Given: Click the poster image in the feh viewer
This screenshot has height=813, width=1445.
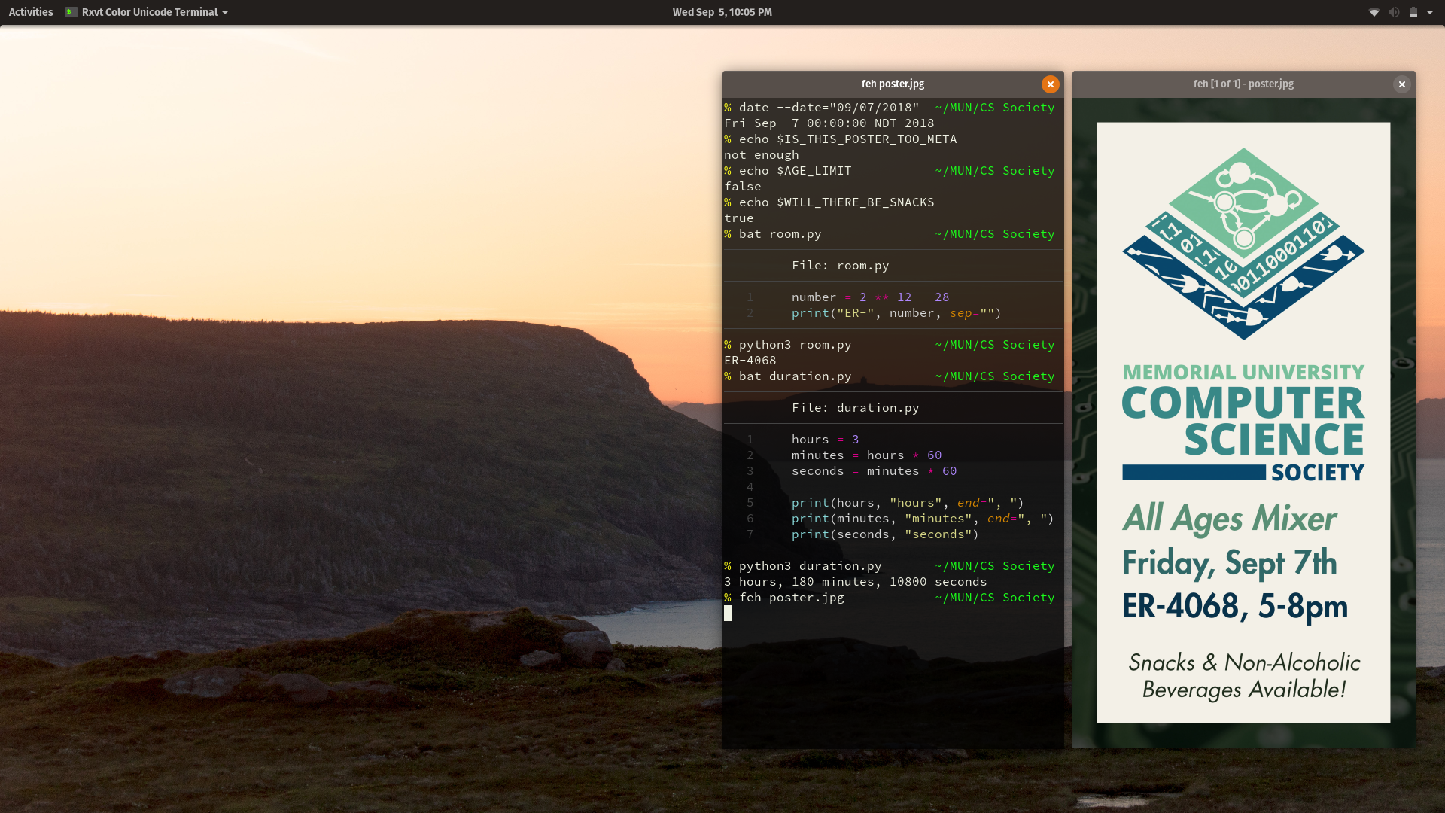Looking at the screenshot, I should click(x=1243, y=422).
